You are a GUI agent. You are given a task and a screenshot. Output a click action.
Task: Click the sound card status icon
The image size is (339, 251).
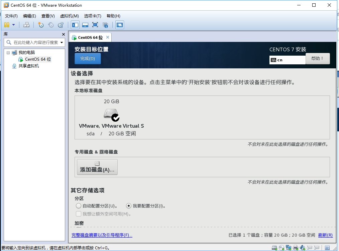point(303,248)
